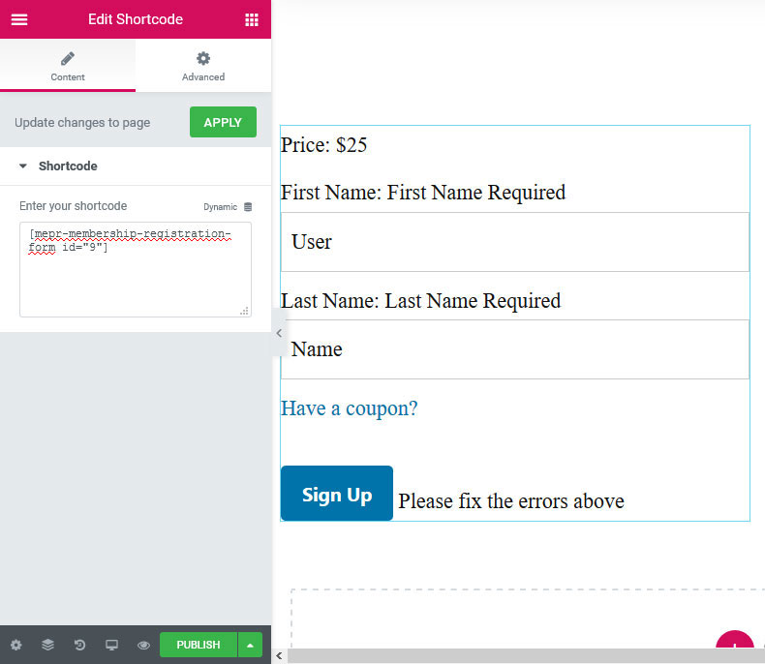This screenshot has width=765, height=664.
Task: Click the Have a coupon? link
Action: pos(349,408)
